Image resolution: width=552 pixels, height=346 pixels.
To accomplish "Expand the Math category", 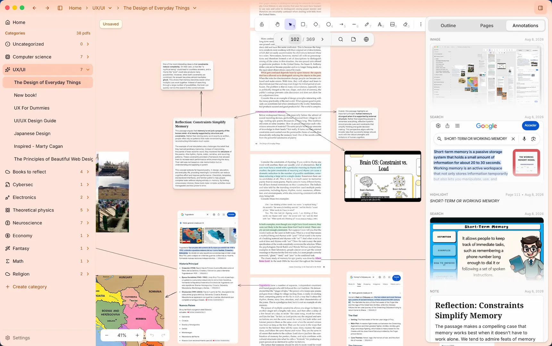I will 88,261.
